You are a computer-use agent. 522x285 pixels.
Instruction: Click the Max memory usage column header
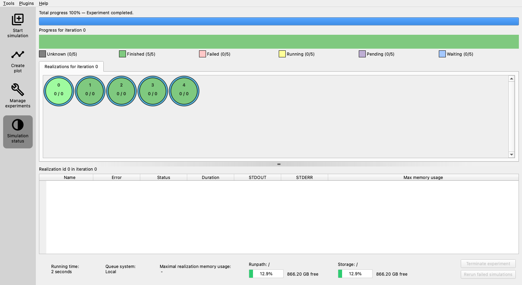pyautogui.click(x=423, y=177)
